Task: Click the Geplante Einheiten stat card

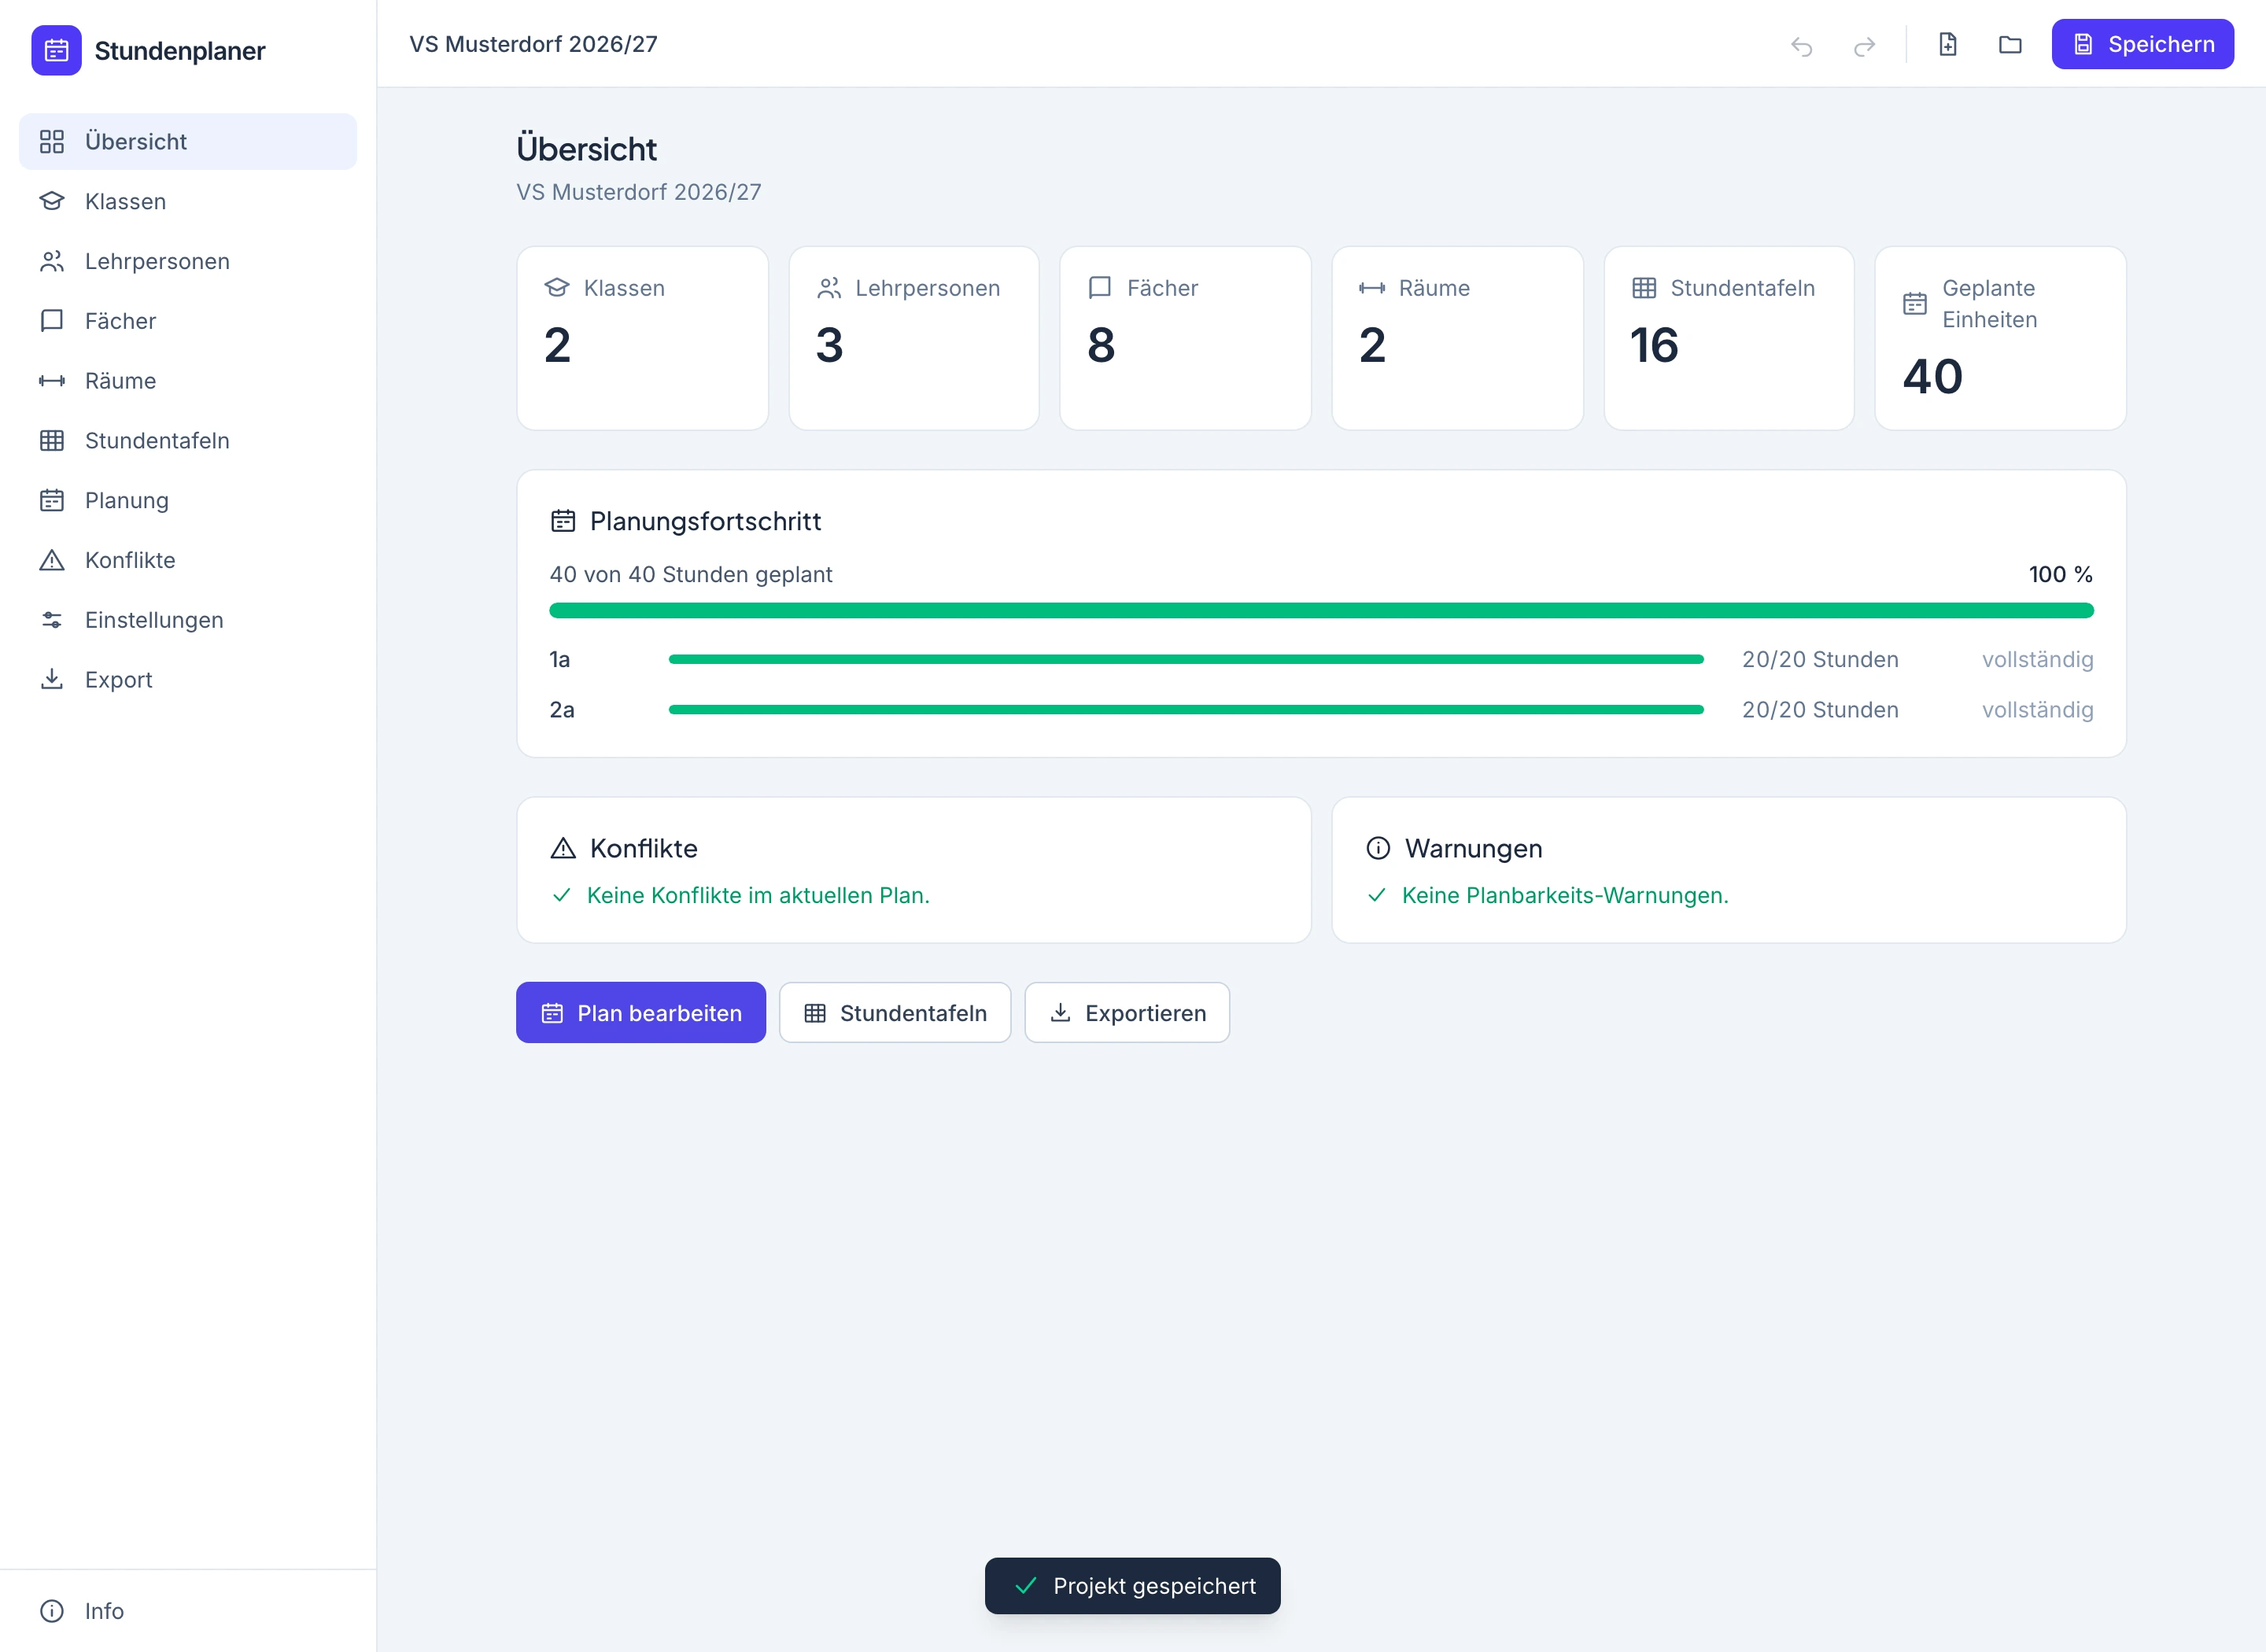Action: click(2000, 339)
